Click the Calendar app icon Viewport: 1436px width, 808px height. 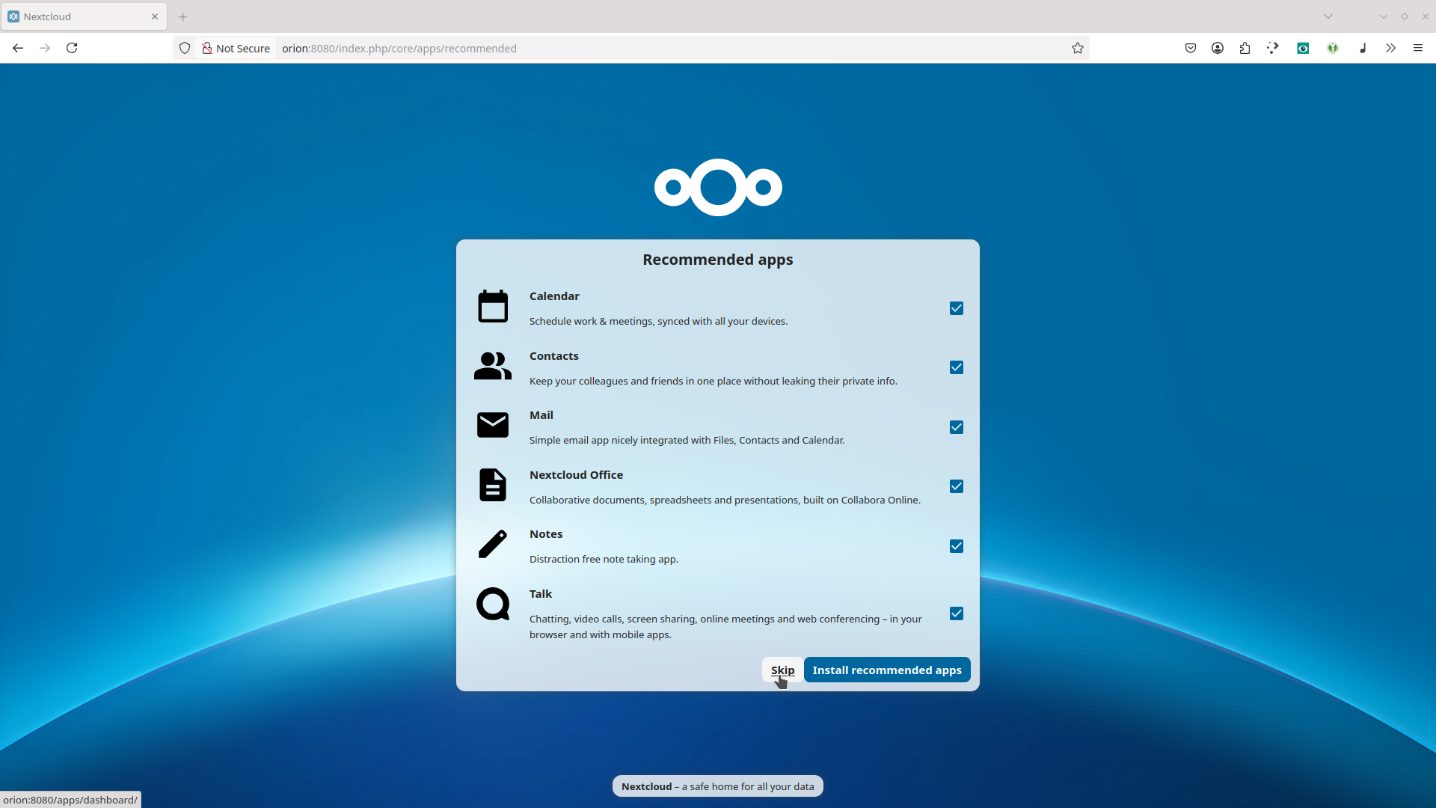493,307
